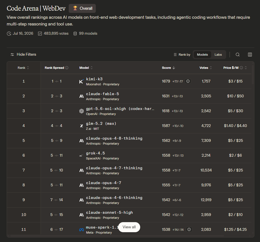
Task: Open the claude-opus-4-8-thinking model link
Action: pos(114,138)
